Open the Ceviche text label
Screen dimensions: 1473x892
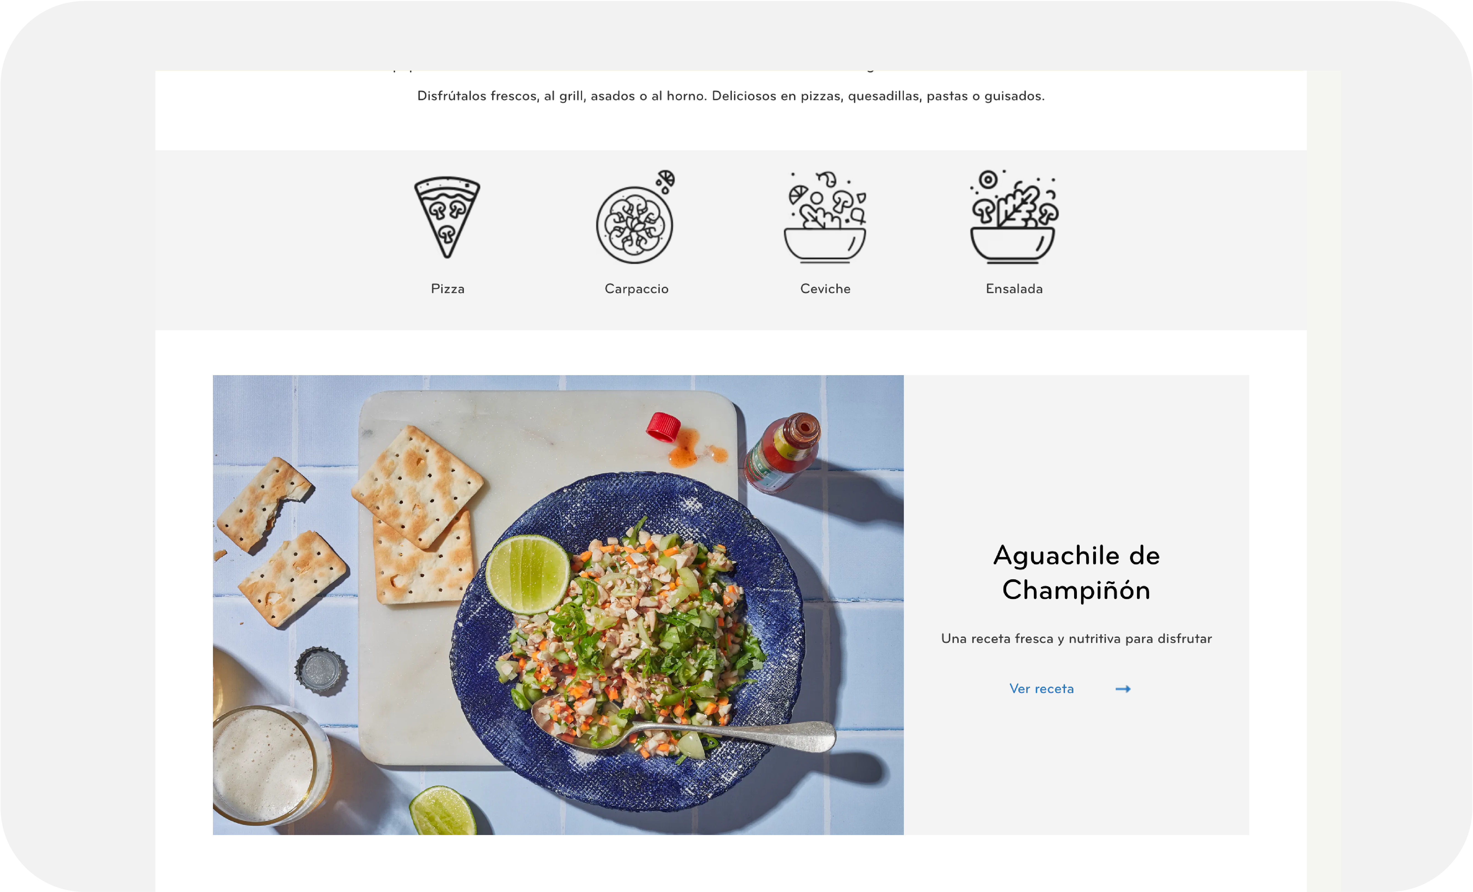click(826, 289)
